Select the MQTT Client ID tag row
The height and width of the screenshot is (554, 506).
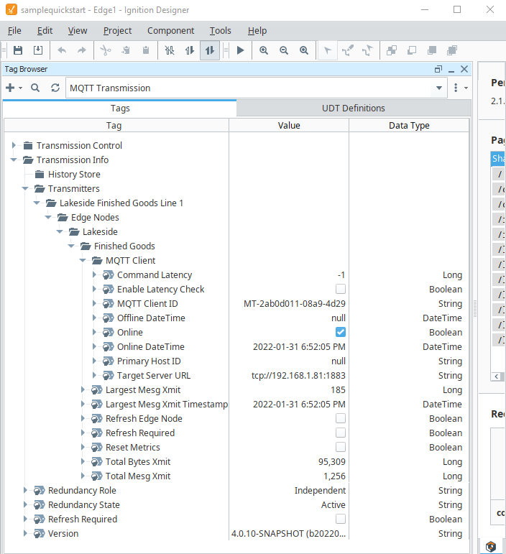click(x=236, y=303)
